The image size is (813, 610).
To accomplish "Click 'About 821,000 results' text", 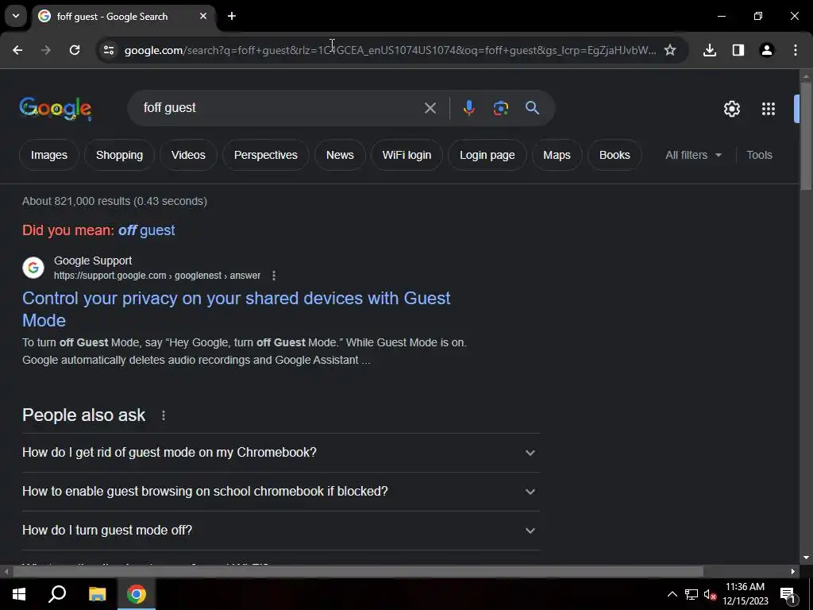I will [114, 201].
